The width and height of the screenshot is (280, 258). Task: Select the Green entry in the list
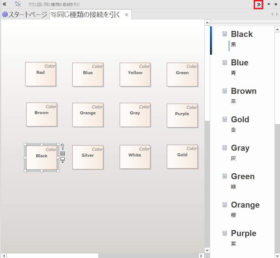tap(242, 176)
